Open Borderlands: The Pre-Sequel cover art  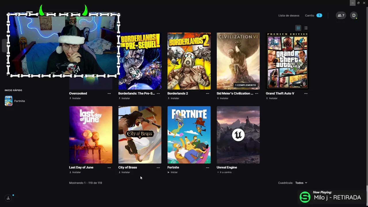[x=140, y=61]
